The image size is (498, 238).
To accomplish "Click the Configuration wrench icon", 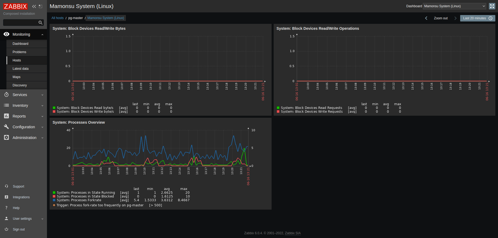I will (6, 127).
